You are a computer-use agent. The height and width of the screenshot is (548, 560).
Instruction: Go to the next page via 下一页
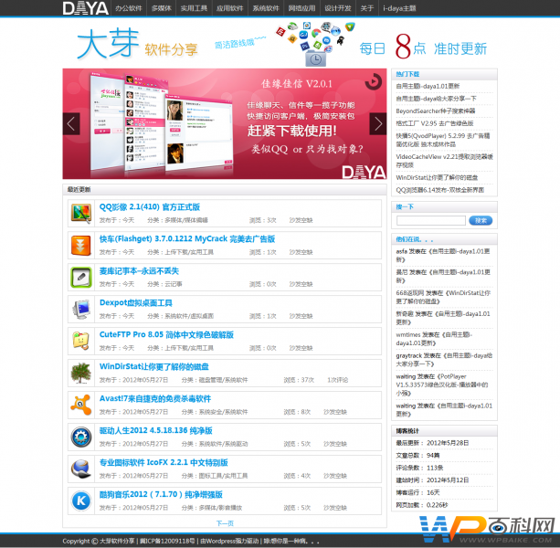225,523
